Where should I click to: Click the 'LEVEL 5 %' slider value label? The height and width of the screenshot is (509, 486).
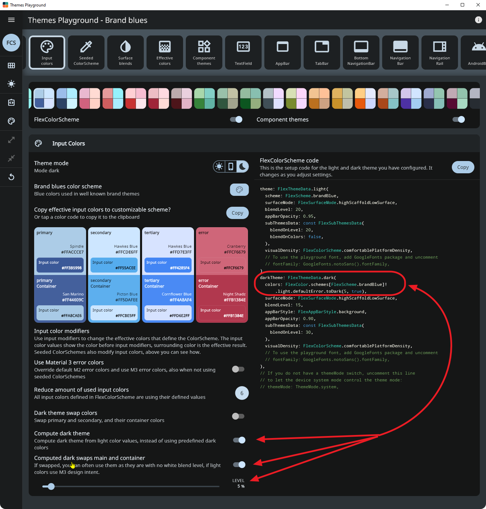pyautogui.click(x=238, y=483)
